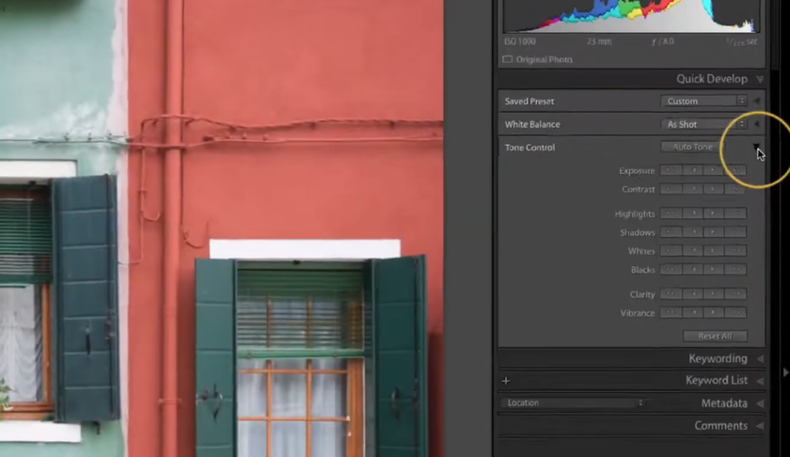
Task: Click Highlights small increase single-arrow button
Action: 714,213
